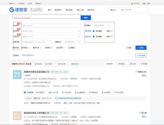Open the 建工头条 page

point(81,10)
